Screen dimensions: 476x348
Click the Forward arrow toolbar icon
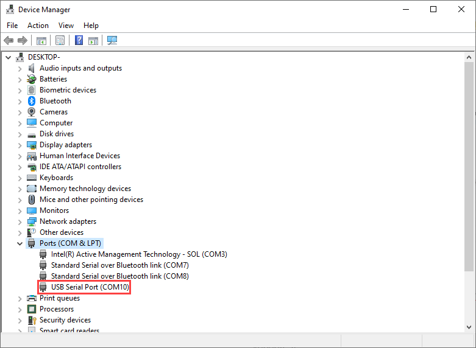coord(23,40)
